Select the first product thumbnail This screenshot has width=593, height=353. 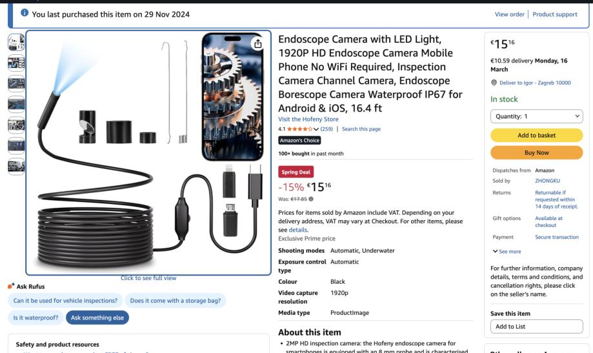click(16, 42)
